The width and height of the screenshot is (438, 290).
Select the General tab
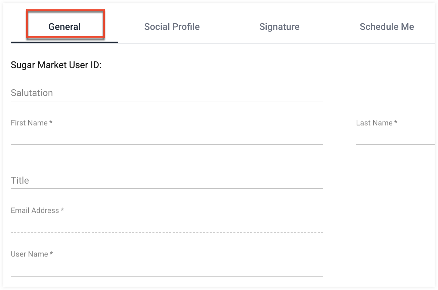64,27
